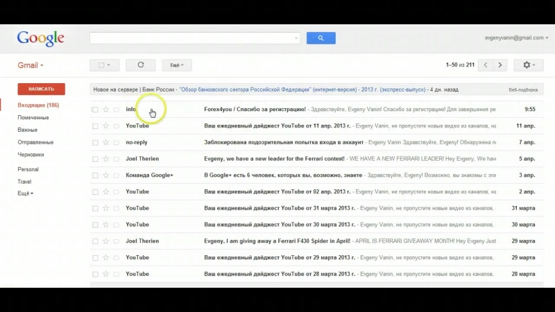Image resolution: width=555 pixels, height=312 pixels.
Task: Click the Веб-подборка label
Action: point(523,90)
